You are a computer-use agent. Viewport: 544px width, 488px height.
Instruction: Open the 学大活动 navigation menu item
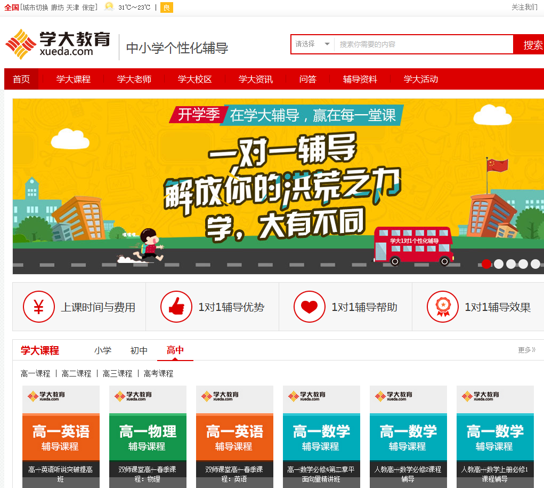pyautogui.click(x=421, y=79)
